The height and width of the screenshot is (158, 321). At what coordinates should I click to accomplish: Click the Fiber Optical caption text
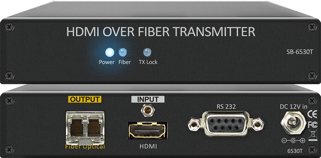point(85,146)
